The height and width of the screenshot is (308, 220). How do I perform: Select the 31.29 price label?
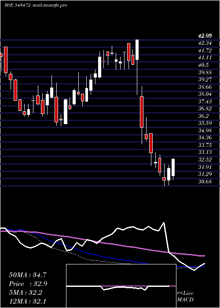205,174
